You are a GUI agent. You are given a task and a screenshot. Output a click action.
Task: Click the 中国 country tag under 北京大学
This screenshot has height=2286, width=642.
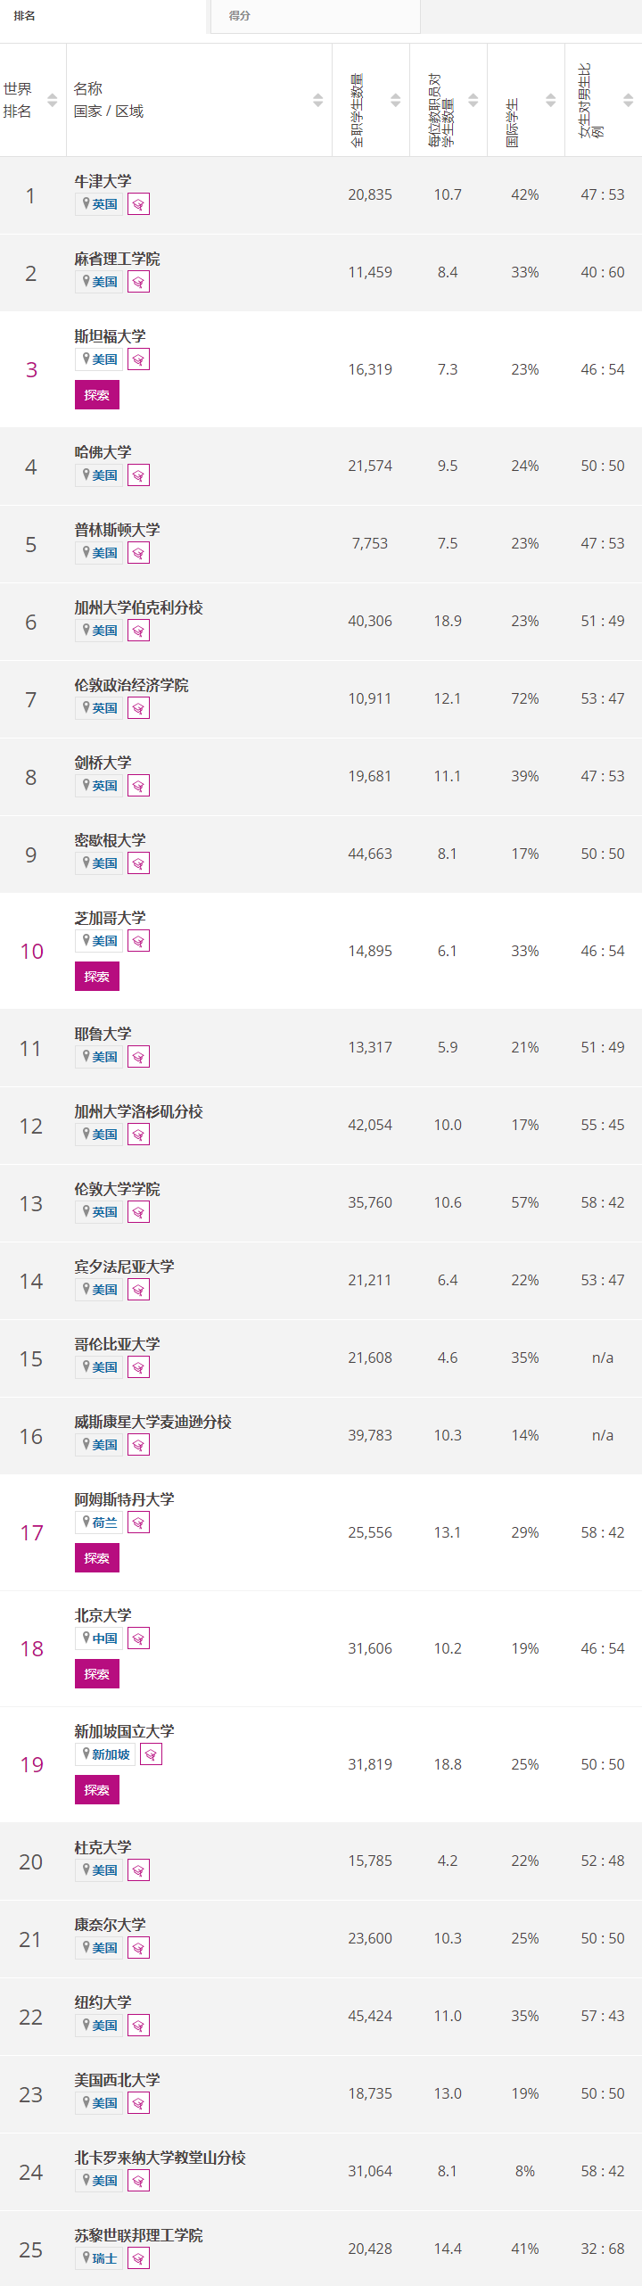tap(99, 1638)
